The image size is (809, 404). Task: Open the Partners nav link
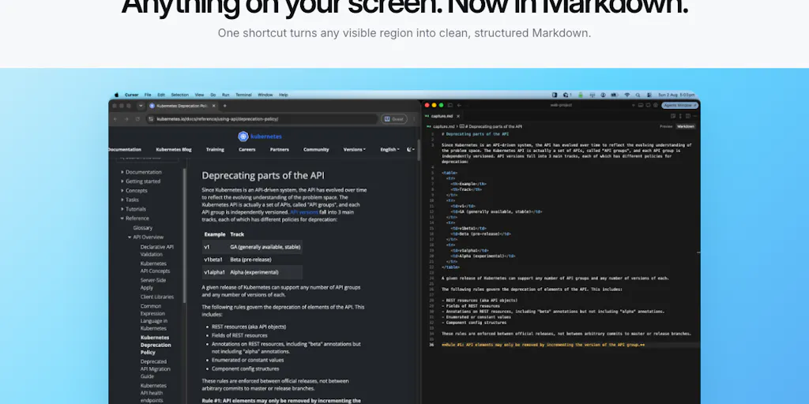click(x=279, y=149)
